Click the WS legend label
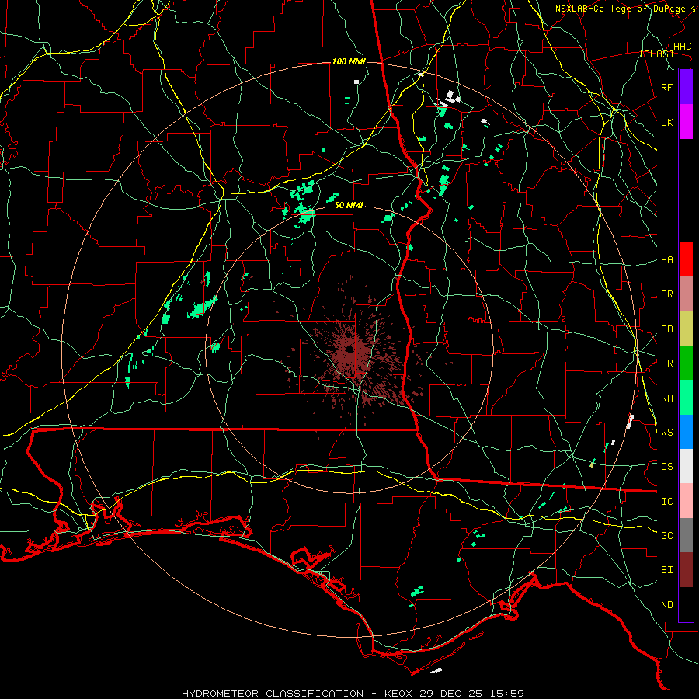699x699 pixels. (666, 433)
